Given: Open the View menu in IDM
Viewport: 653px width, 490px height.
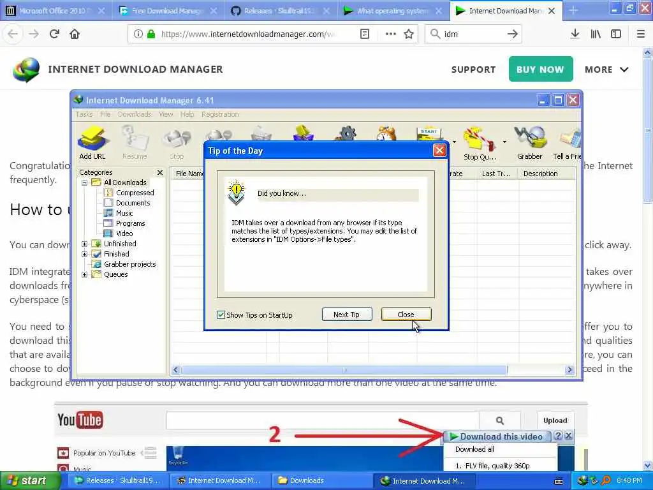Looking at the screenshot, I should pos(166,114).
